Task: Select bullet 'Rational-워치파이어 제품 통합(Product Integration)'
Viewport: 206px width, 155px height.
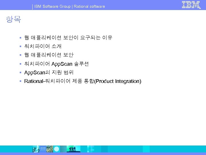Action: [x=83, y=81]
